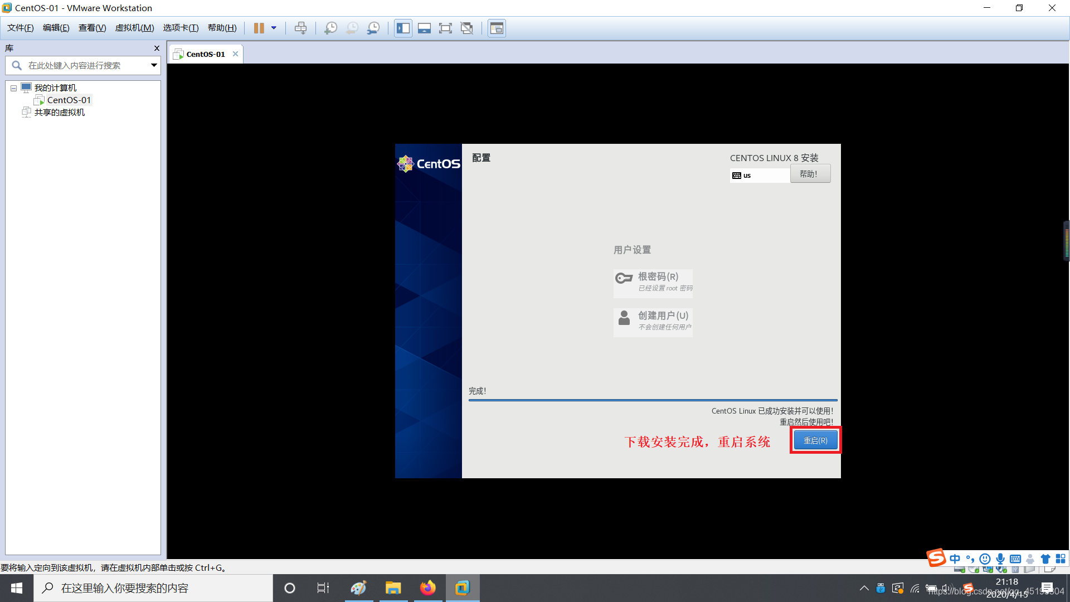Open the snapshot manager wrench-clock icon
Image resolution: width=1070 pixels, height=602 pixels.
pyautogui.click(x=373, y=28)
